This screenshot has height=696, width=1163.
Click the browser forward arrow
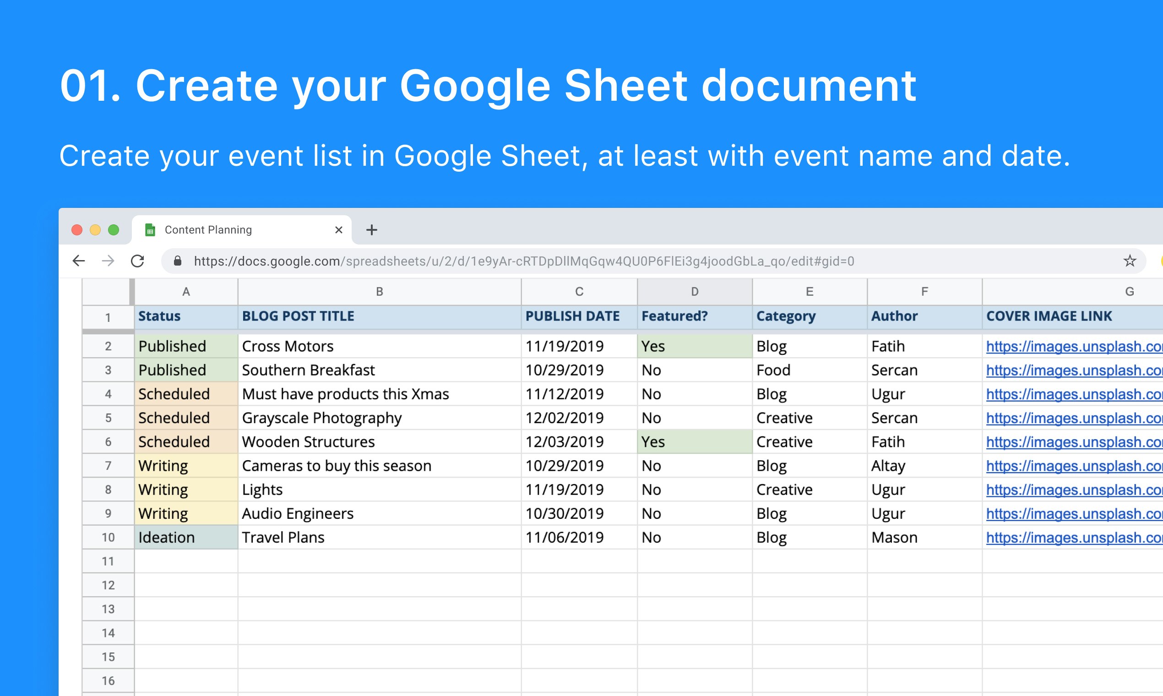pyautogui.click(x=108, y=261)
